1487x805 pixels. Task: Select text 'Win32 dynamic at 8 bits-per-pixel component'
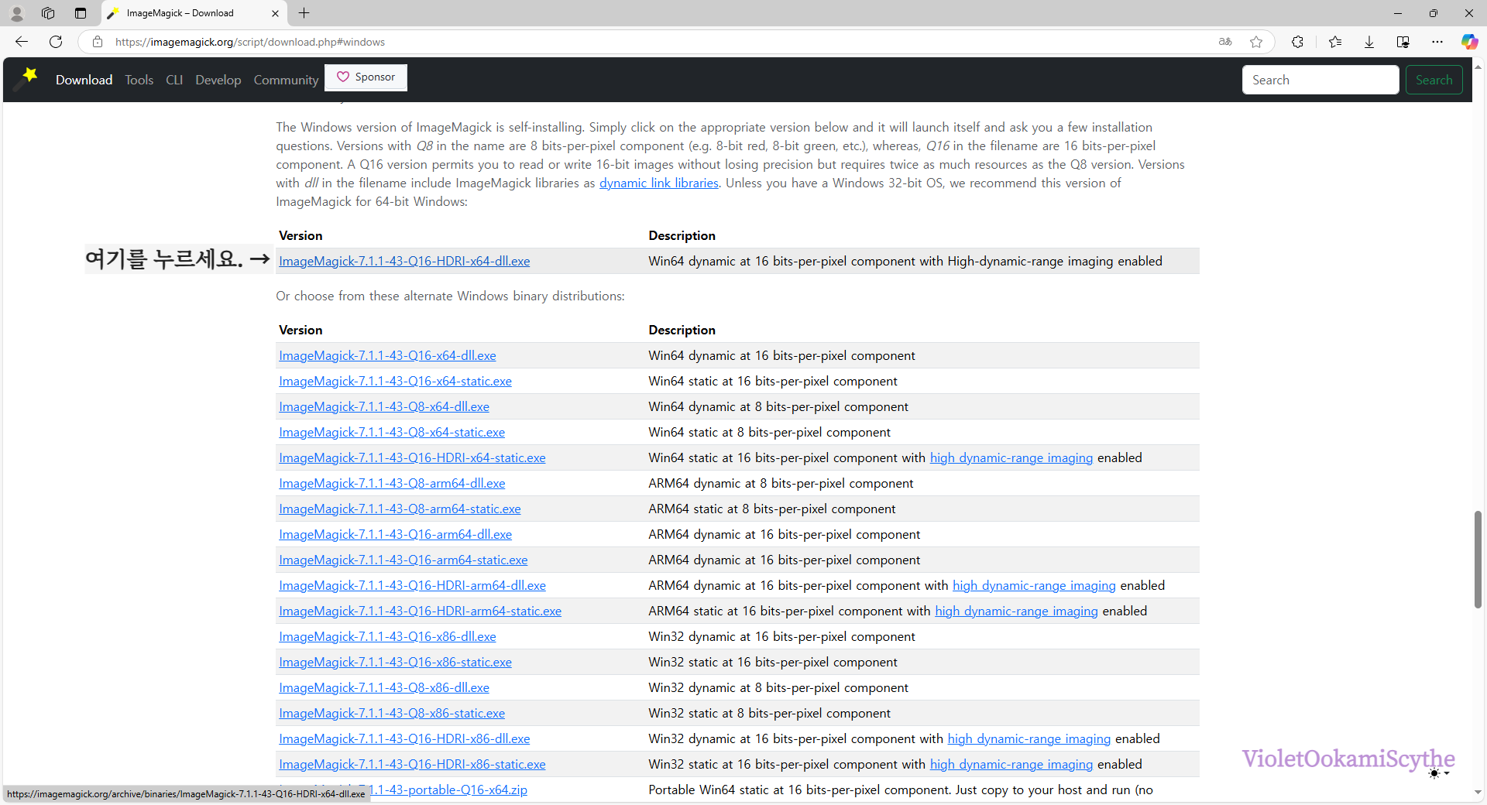coord(778,687)
